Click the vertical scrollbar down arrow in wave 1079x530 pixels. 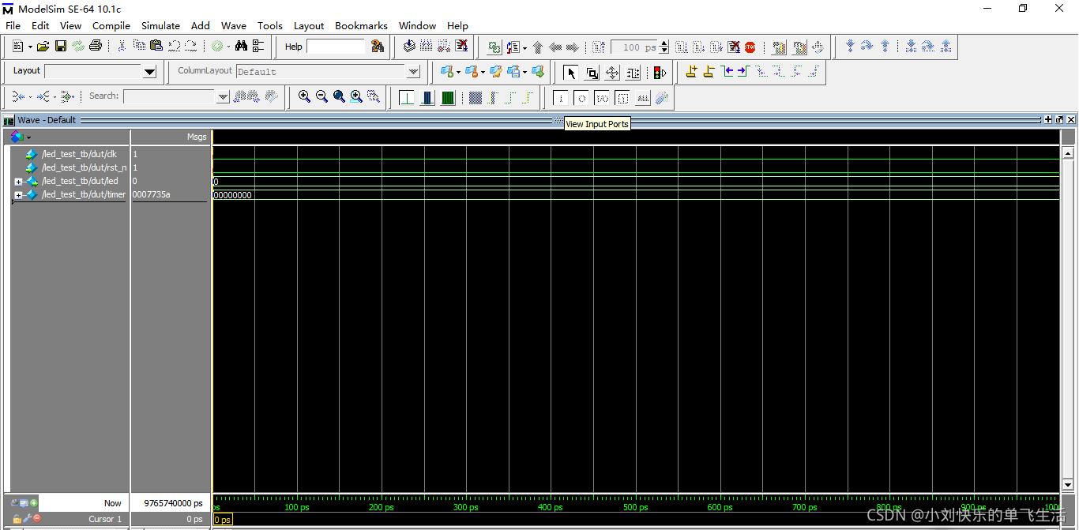[1069, 485]
